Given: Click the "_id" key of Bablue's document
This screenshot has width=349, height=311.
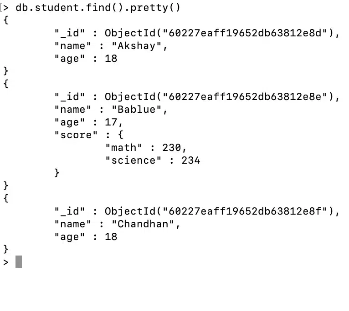Looking at the screenshot, I should [69, 96].
